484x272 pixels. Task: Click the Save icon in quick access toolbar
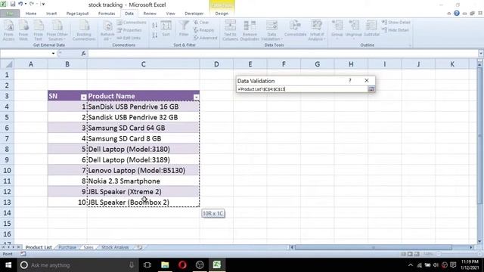(x=13, y=4)
